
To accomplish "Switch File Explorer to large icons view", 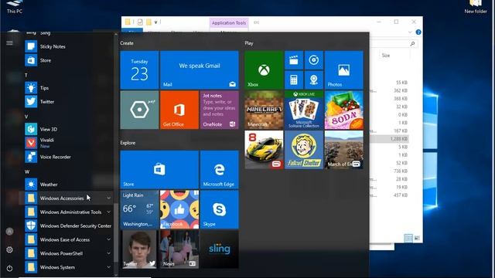I will (x=417, y=238).
